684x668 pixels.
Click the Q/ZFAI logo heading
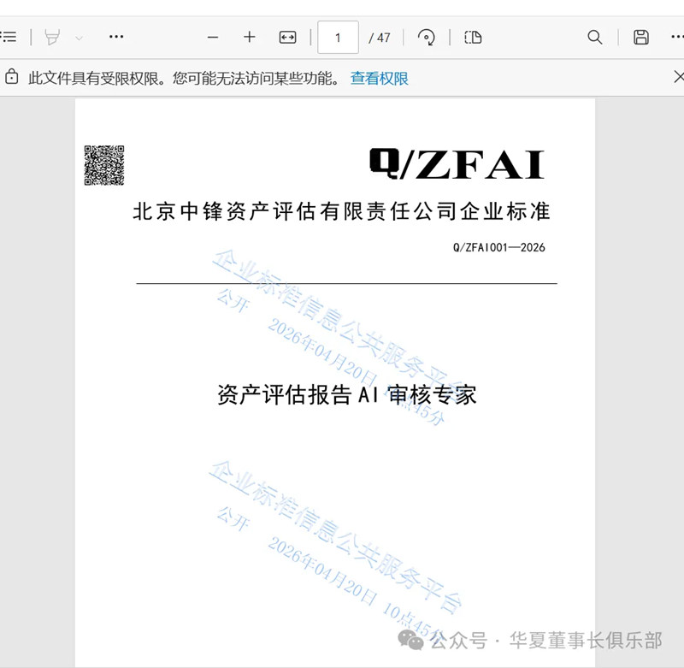coord(457,164)
